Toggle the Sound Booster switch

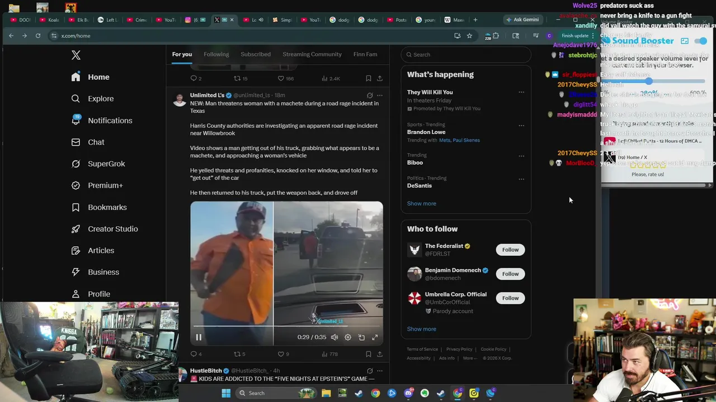(x=700, y=41)
